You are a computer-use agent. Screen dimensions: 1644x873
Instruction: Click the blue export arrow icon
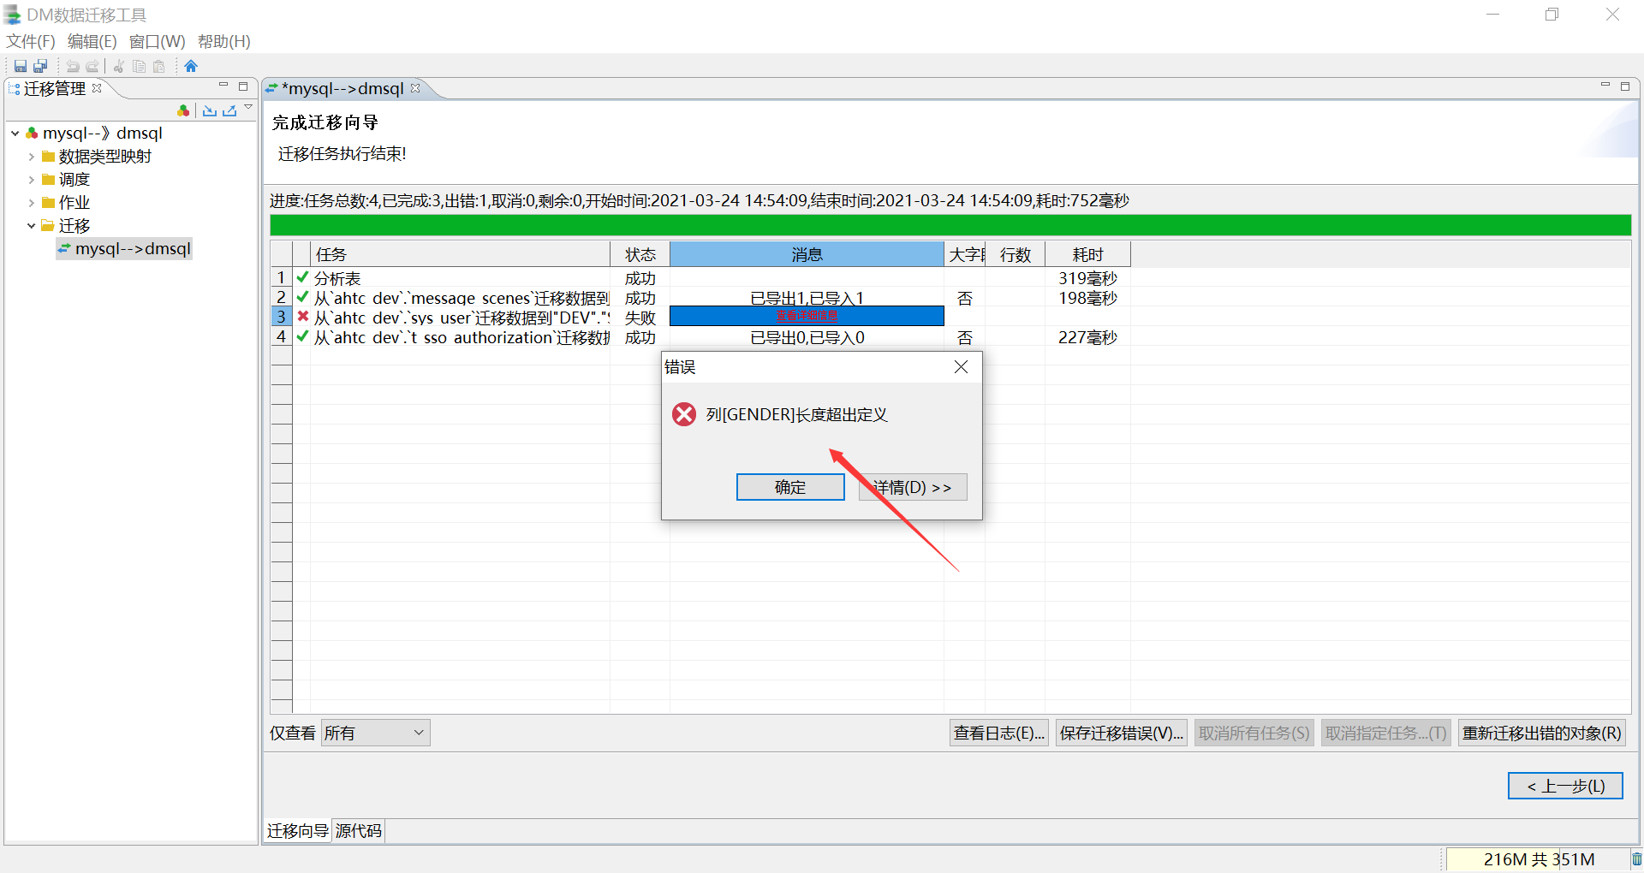(229, 110)
